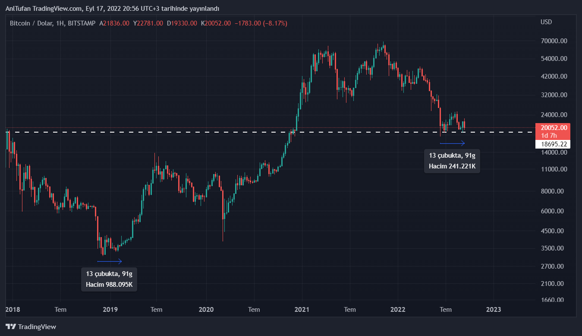
Task: Click the -1783.00 (−8.17%) change value
Action: 260,23
